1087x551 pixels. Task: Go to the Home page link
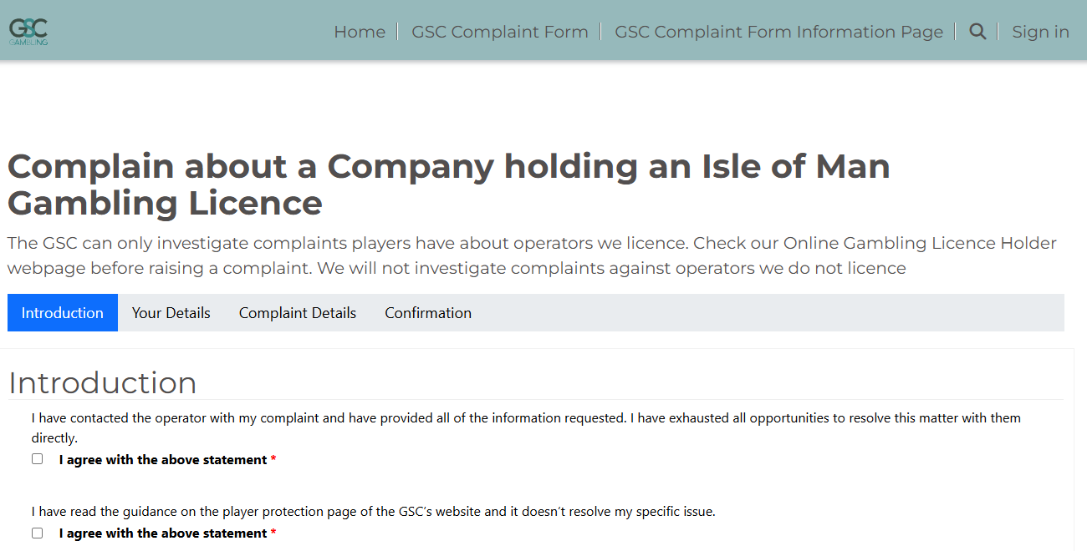pos(360,32)
